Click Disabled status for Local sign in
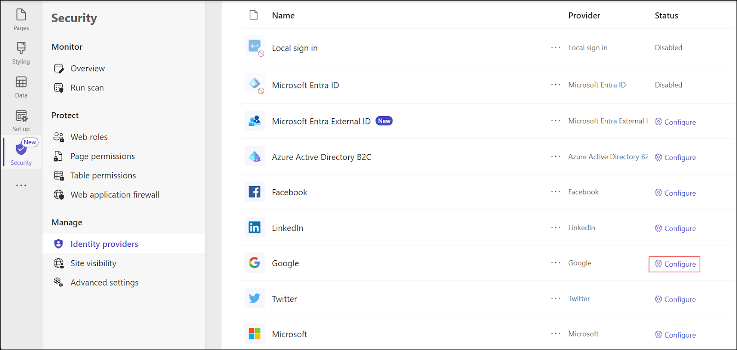This screenshot has height=350, width=737. (668, 47)
